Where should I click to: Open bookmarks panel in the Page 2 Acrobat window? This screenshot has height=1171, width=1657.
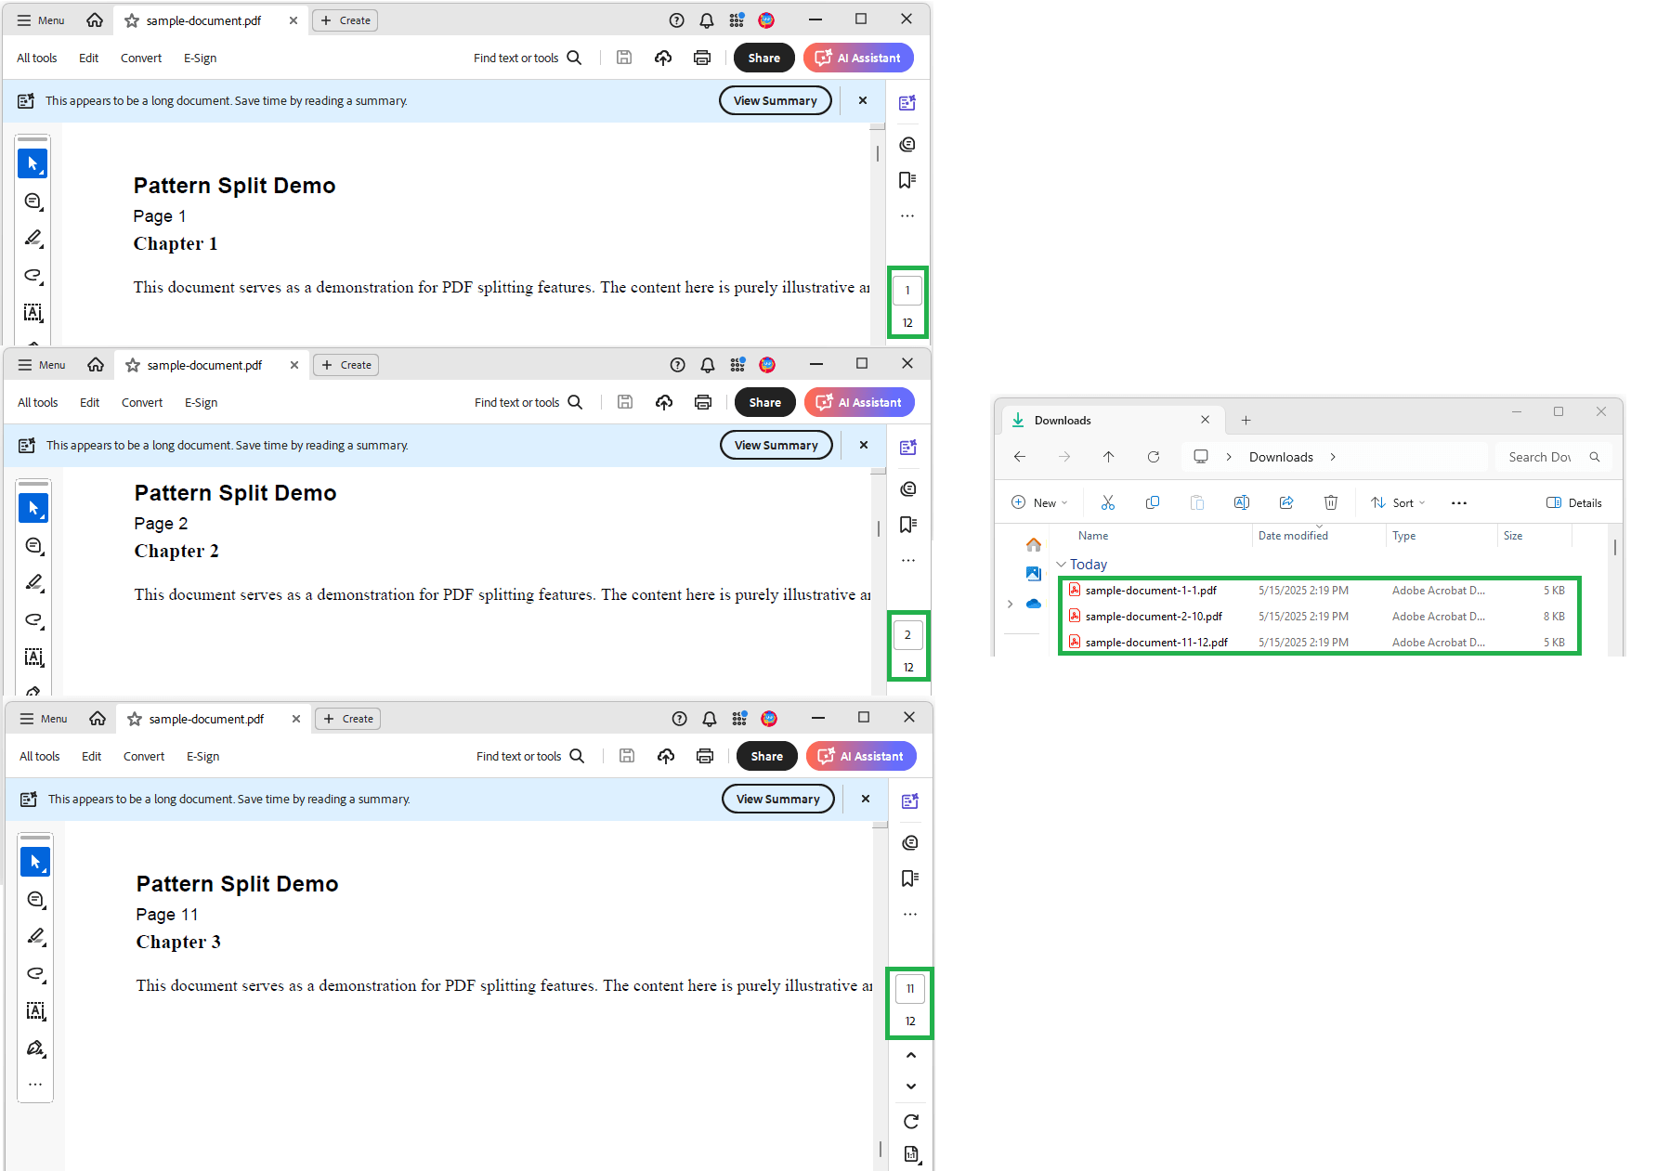tap(908, 524)
